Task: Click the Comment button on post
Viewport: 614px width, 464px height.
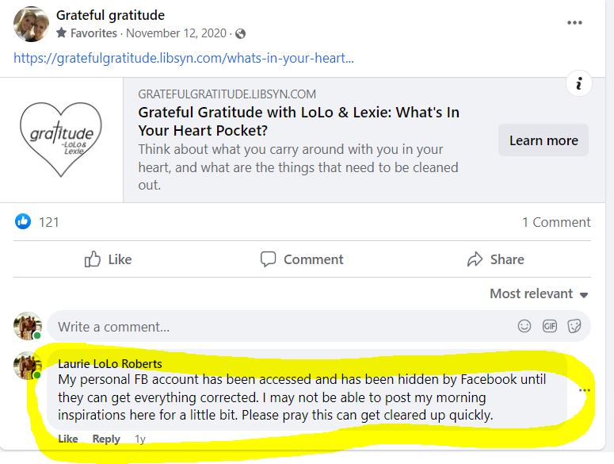Action: coord(302,259)
